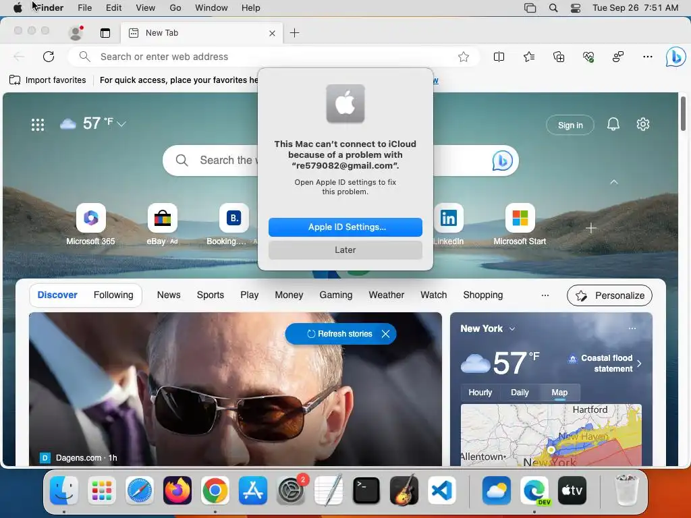Open the Microsoft 365 quick link

click(91, 218)
